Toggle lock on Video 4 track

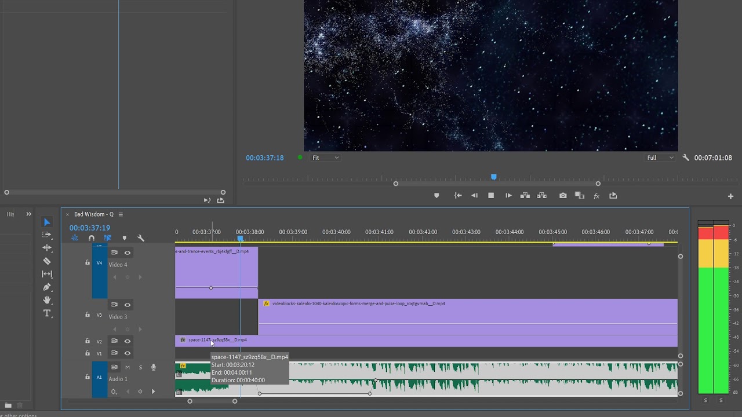coord(88,263)
